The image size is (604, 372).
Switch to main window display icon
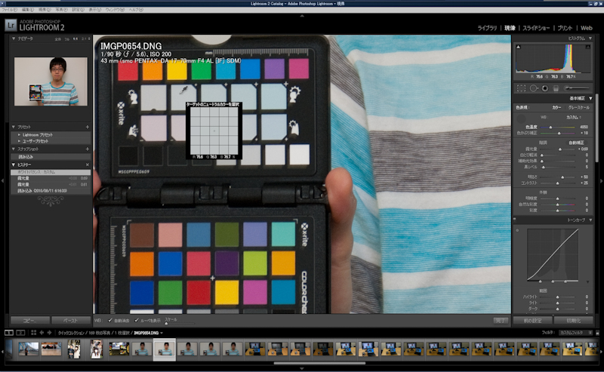click(x=9, y=332)
